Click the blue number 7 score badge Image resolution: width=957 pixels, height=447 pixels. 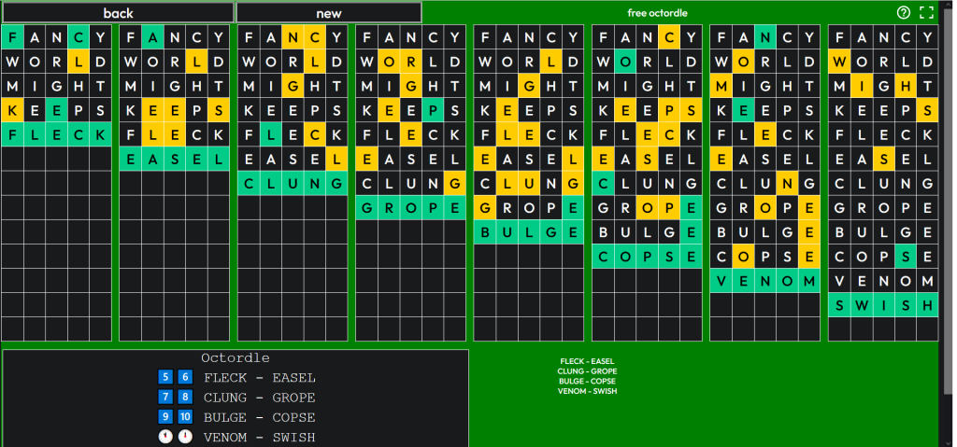click(x=166, y=398)
